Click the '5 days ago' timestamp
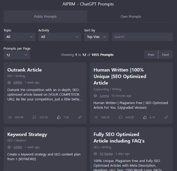The height and width of the screenshot is (171, 177). (x=123, y=154)
